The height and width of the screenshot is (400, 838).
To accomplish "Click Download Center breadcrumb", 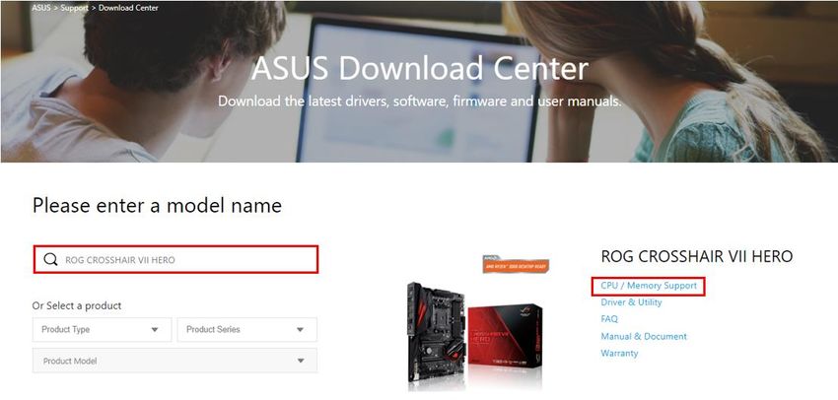I will (128, 8).
